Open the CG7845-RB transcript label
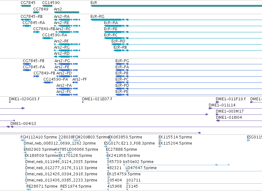The width and height of the screenshot is (262, 191). pyautogui.click(x=31, y=17)
